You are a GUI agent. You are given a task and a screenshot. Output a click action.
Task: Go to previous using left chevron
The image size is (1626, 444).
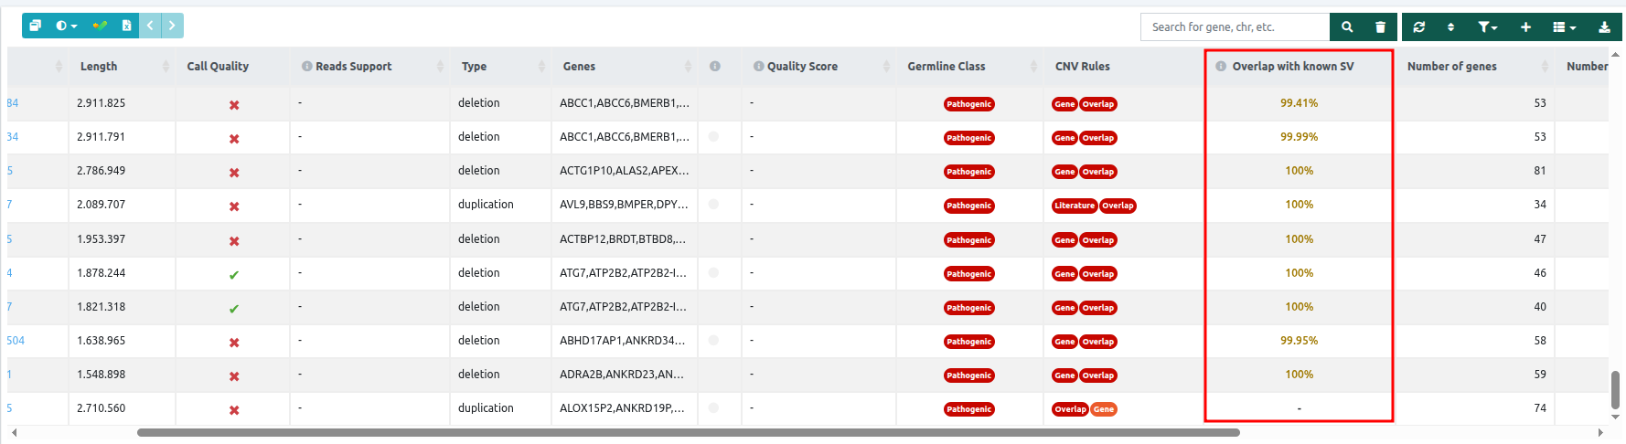coord(150,26)
